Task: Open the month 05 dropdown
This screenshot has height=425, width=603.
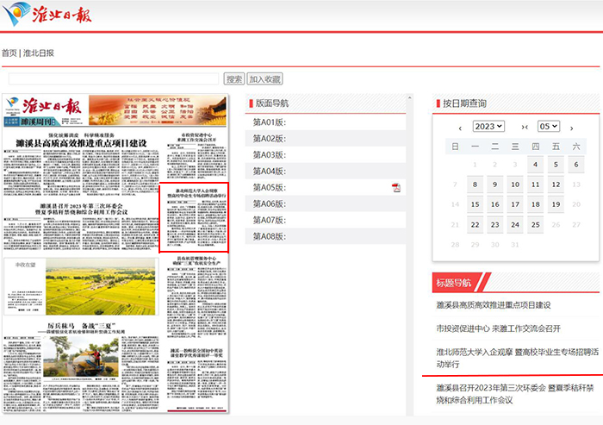Action: (549, 127)
